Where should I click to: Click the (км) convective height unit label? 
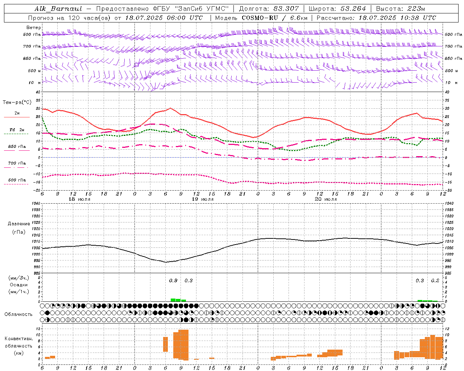19,353
